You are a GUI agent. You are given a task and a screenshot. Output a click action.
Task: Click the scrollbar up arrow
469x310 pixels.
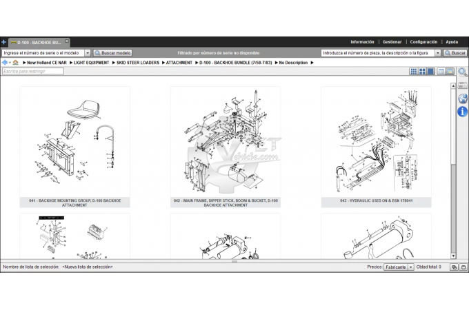pos(453,85)
